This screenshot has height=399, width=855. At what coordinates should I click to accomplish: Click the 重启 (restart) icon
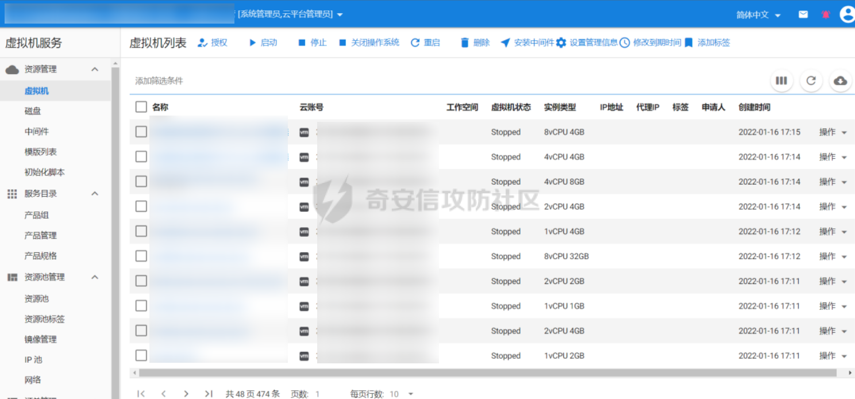415,43
